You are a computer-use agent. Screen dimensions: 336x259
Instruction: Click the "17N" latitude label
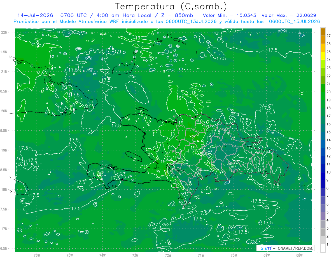point(4,229)
